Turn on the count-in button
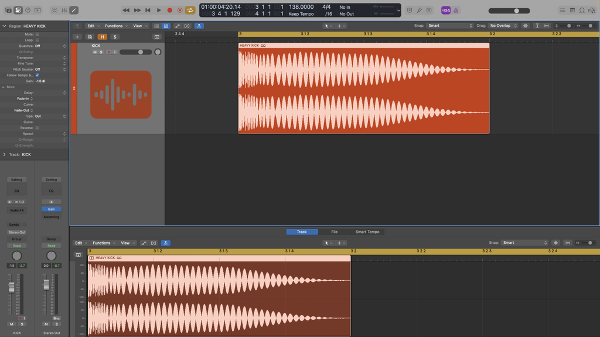This screenshot has width=600, height=337. (446, 10)
